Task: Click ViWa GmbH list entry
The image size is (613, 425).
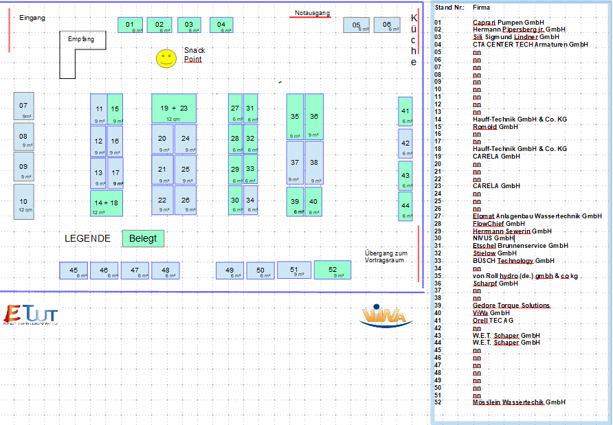Action: pos(491,313)
